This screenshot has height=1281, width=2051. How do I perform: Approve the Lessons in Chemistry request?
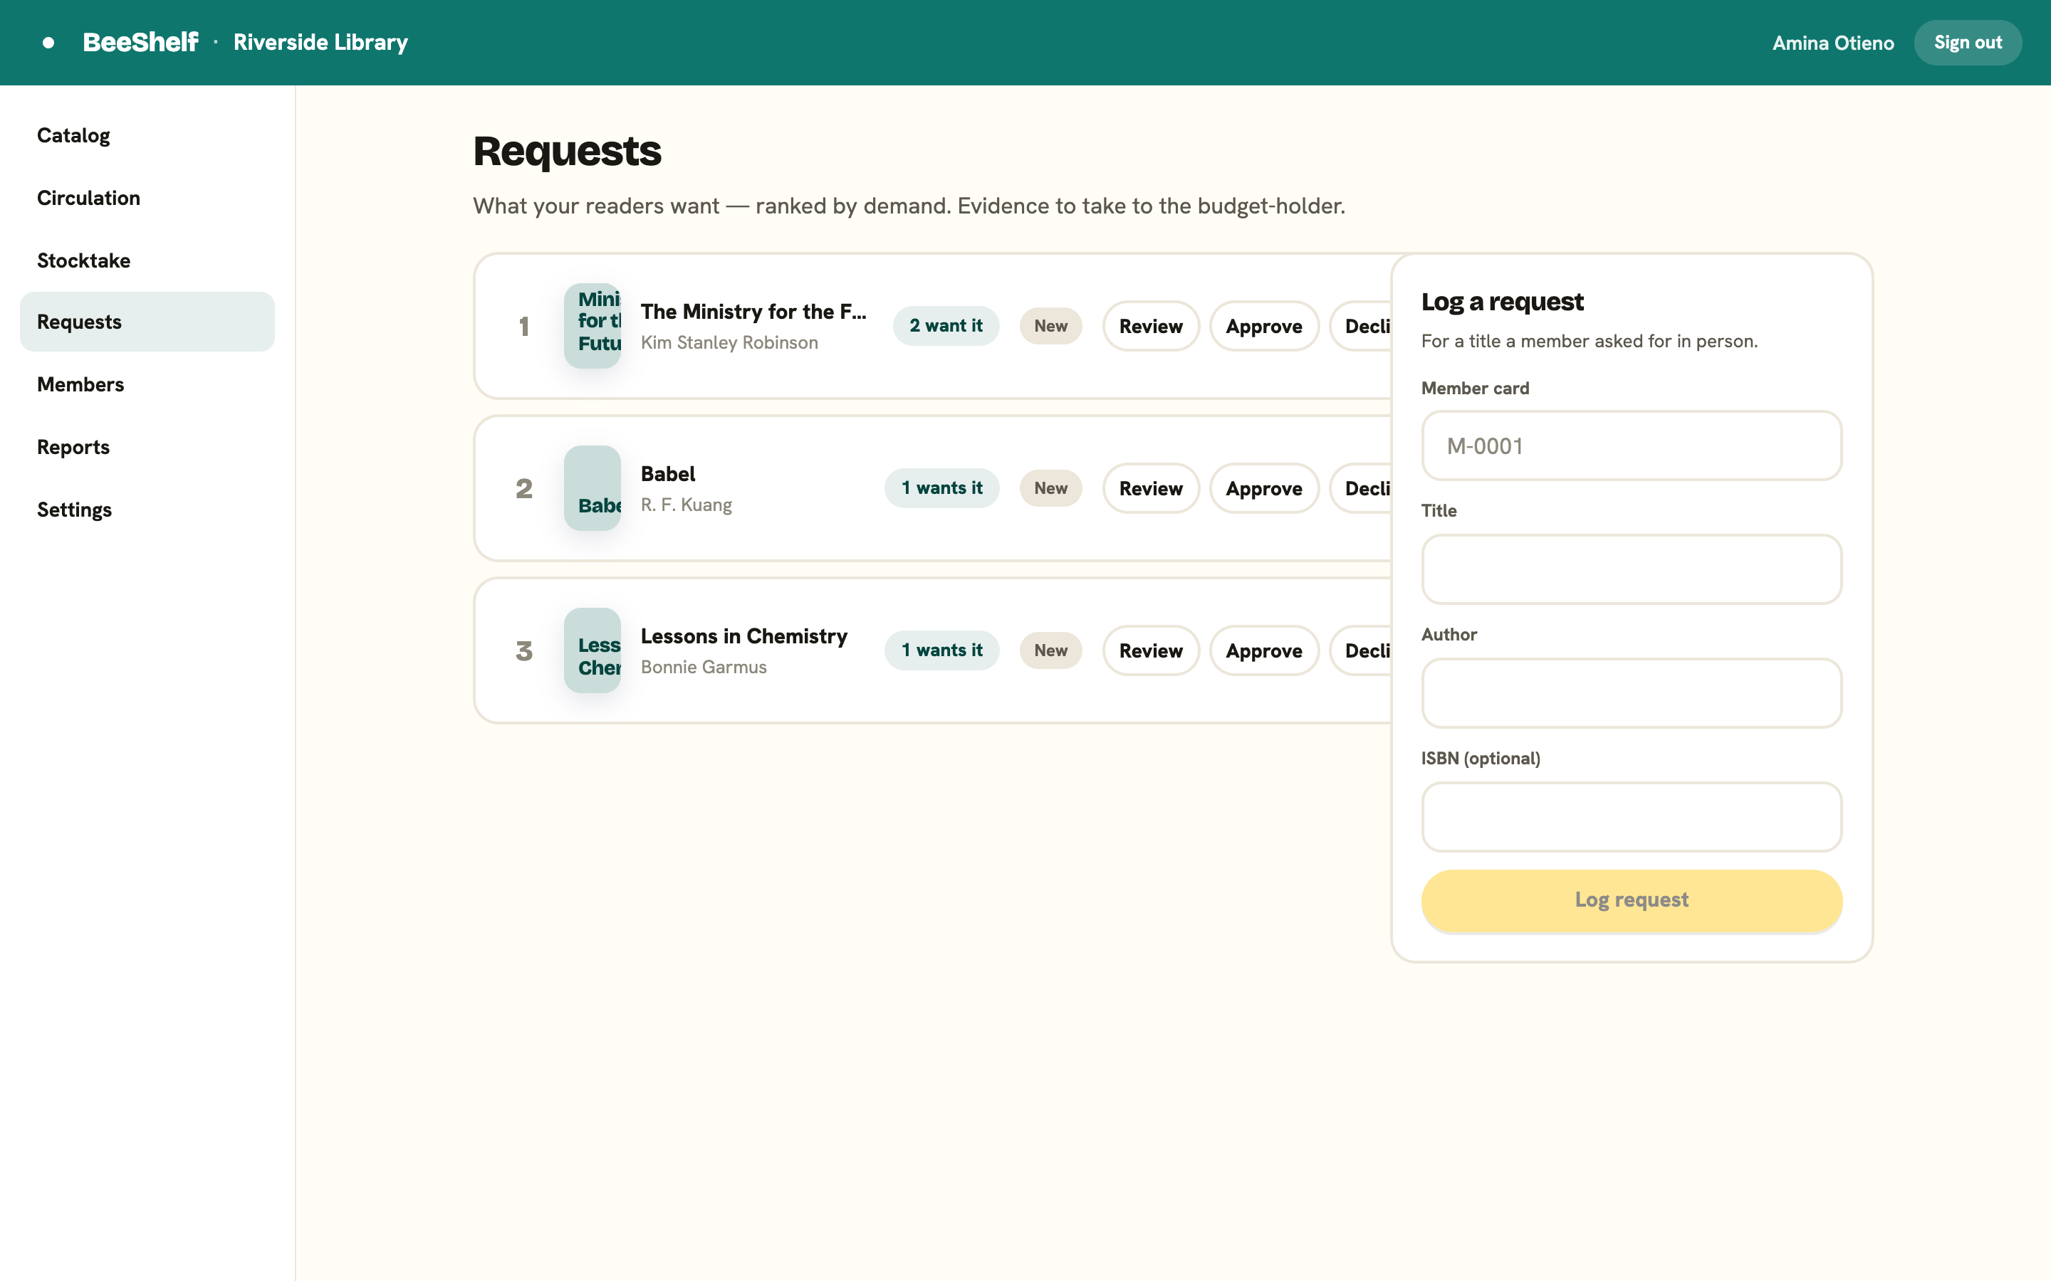point(1263,650)
